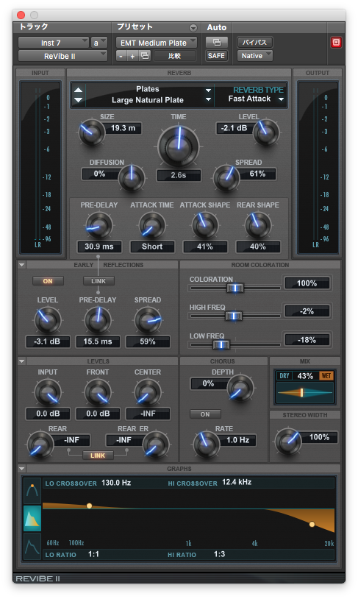The image size is (358, 599).
Task: Adjust the REAR SHAPE knob
Action: tap(258, 225)
